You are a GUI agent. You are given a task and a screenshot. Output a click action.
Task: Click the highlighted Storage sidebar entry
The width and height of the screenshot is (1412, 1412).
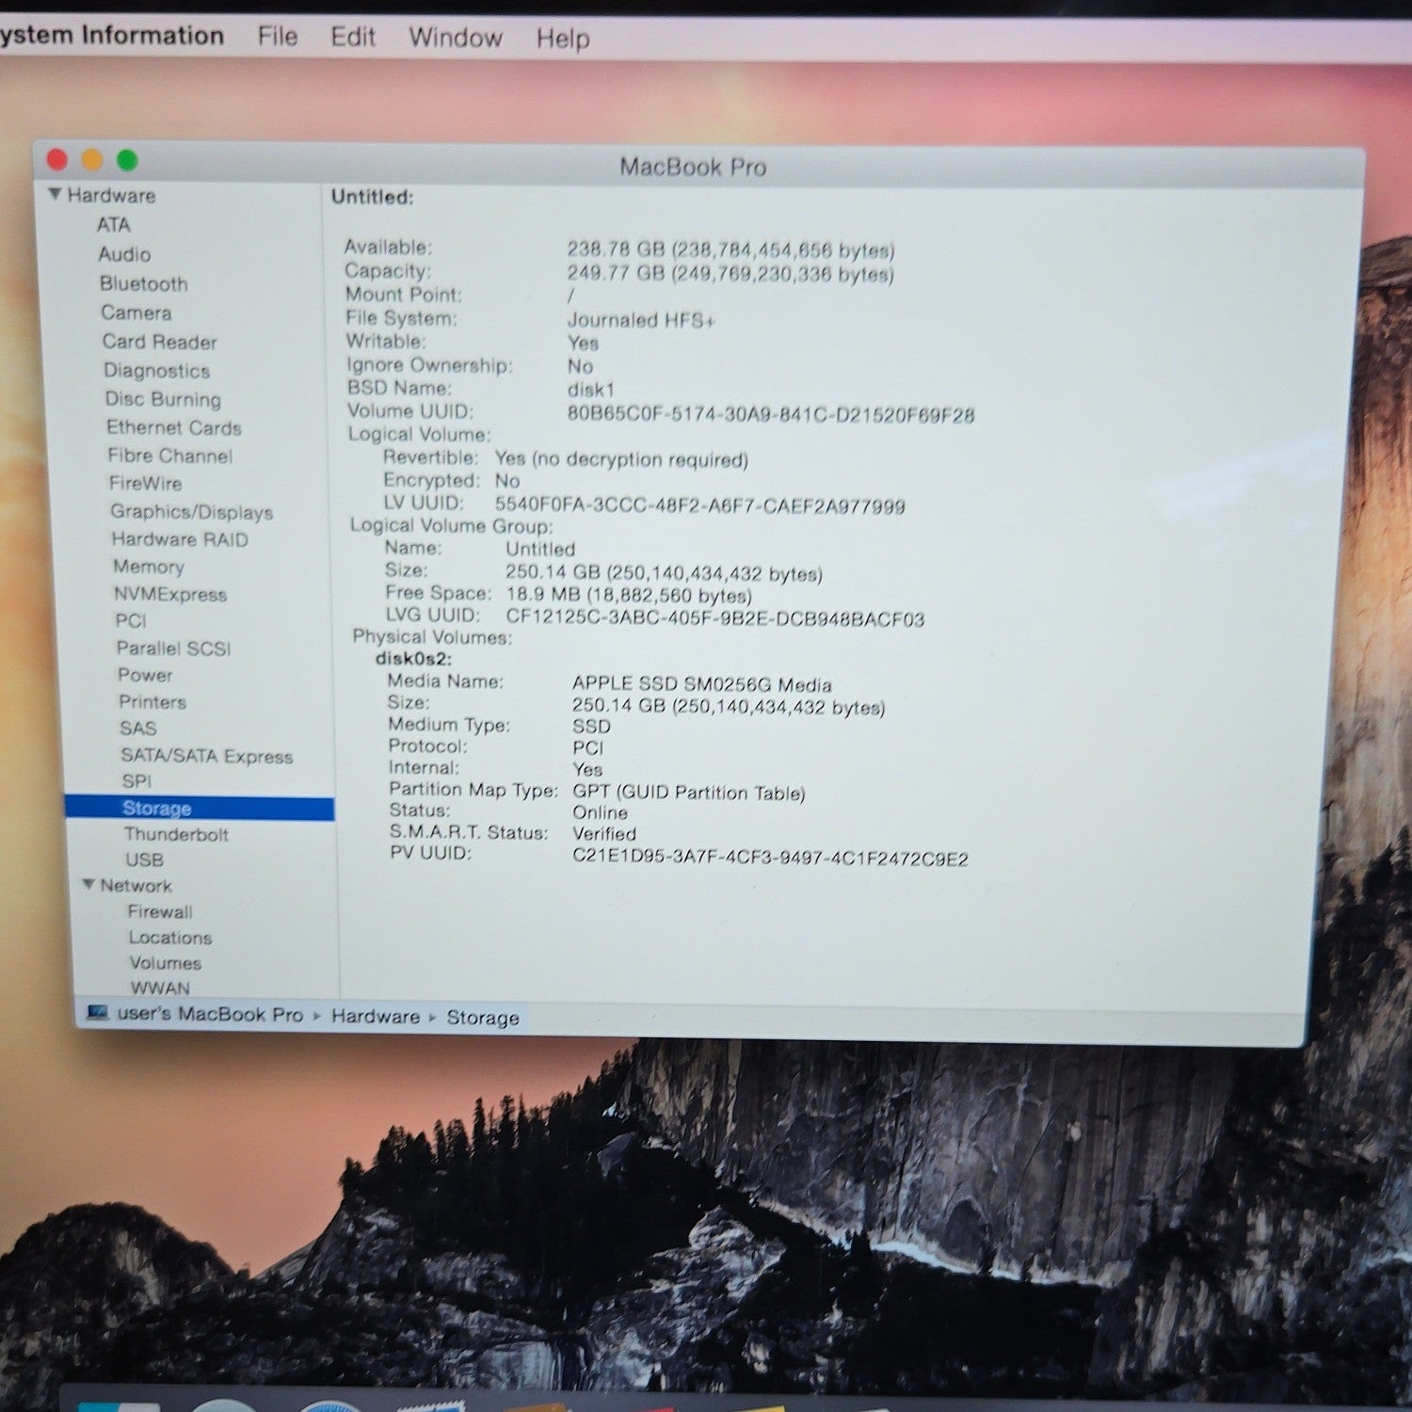[x=200, y=809]
